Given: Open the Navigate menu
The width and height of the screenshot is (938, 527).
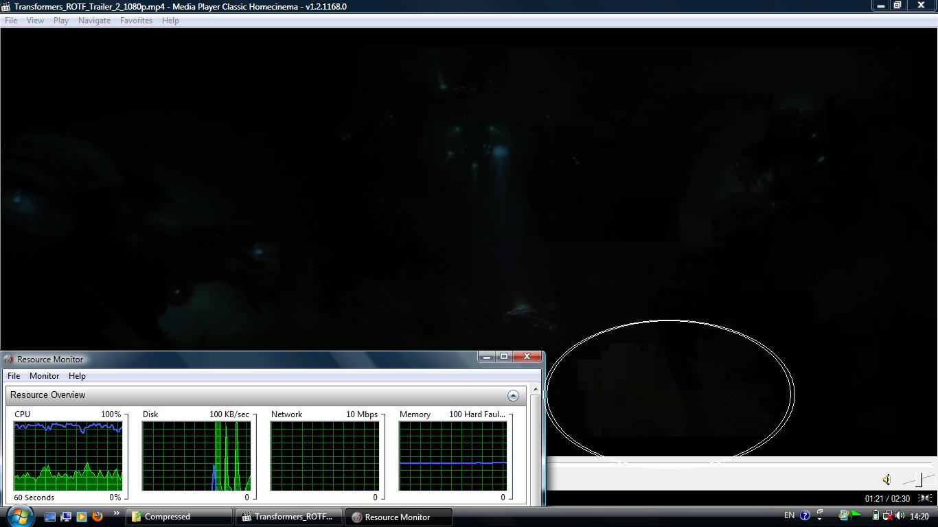Looking at the screenshot, I should coord(94,21).
